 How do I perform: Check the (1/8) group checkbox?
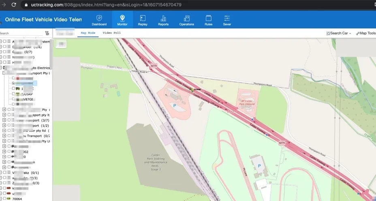4,47
